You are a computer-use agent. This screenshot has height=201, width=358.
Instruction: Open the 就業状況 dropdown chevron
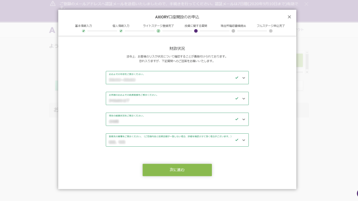(244, 119)
